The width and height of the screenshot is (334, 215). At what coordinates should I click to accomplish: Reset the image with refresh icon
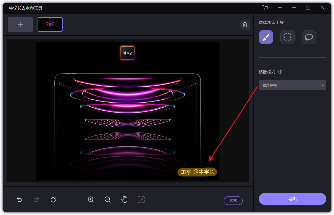(53, 200)
